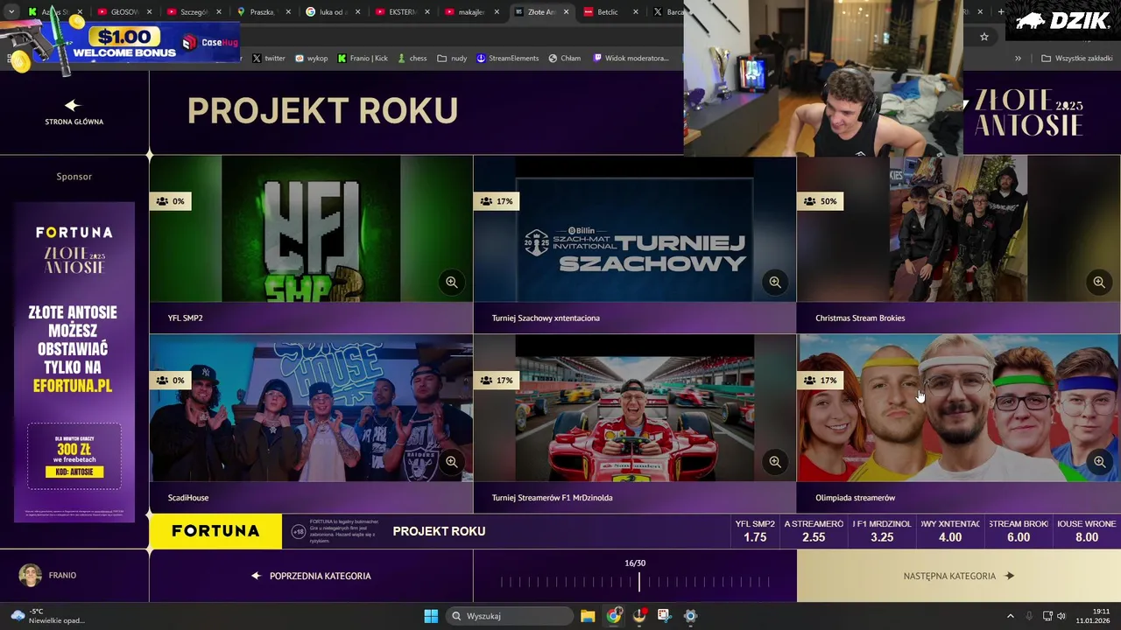1121x630 pixels.
Task: Open nudy bookmarks folder
Action: [x=452, y=58]
